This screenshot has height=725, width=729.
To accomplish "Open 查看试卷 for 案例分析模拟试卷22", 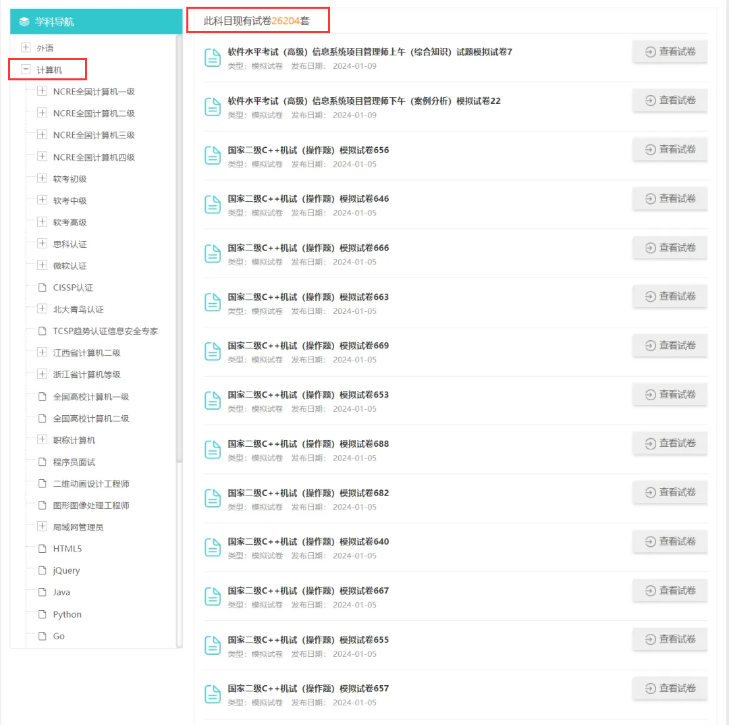I will click(670, 101).
